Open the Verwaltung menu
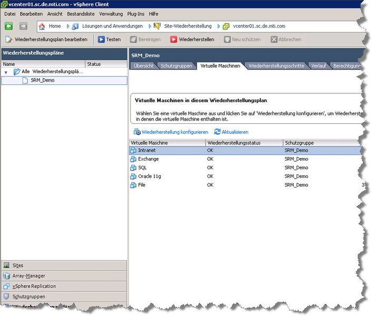Screen dimensions: 372x316 coord(111,14)
